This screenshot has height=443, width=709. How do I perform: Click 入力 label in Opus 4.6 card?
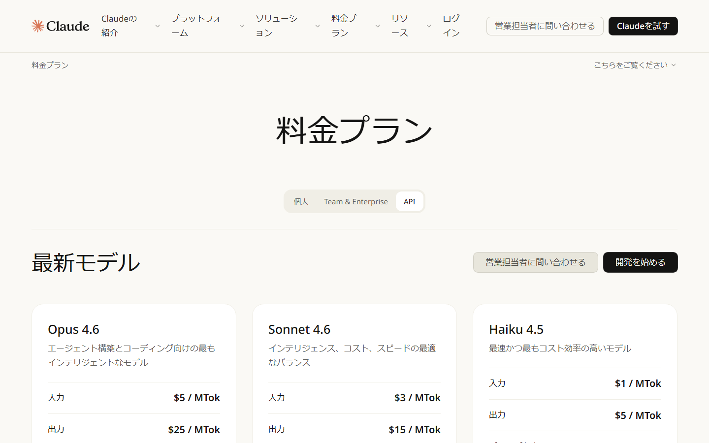[x=56, y=398]
